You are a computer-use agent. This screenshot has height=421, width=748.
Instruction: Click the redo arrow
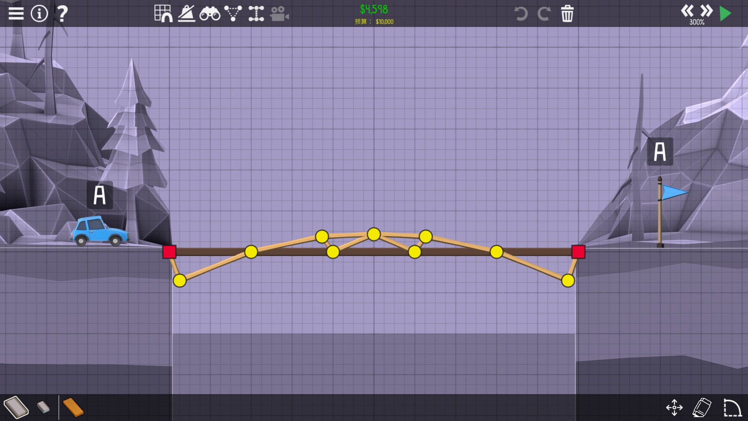(544, 14)
